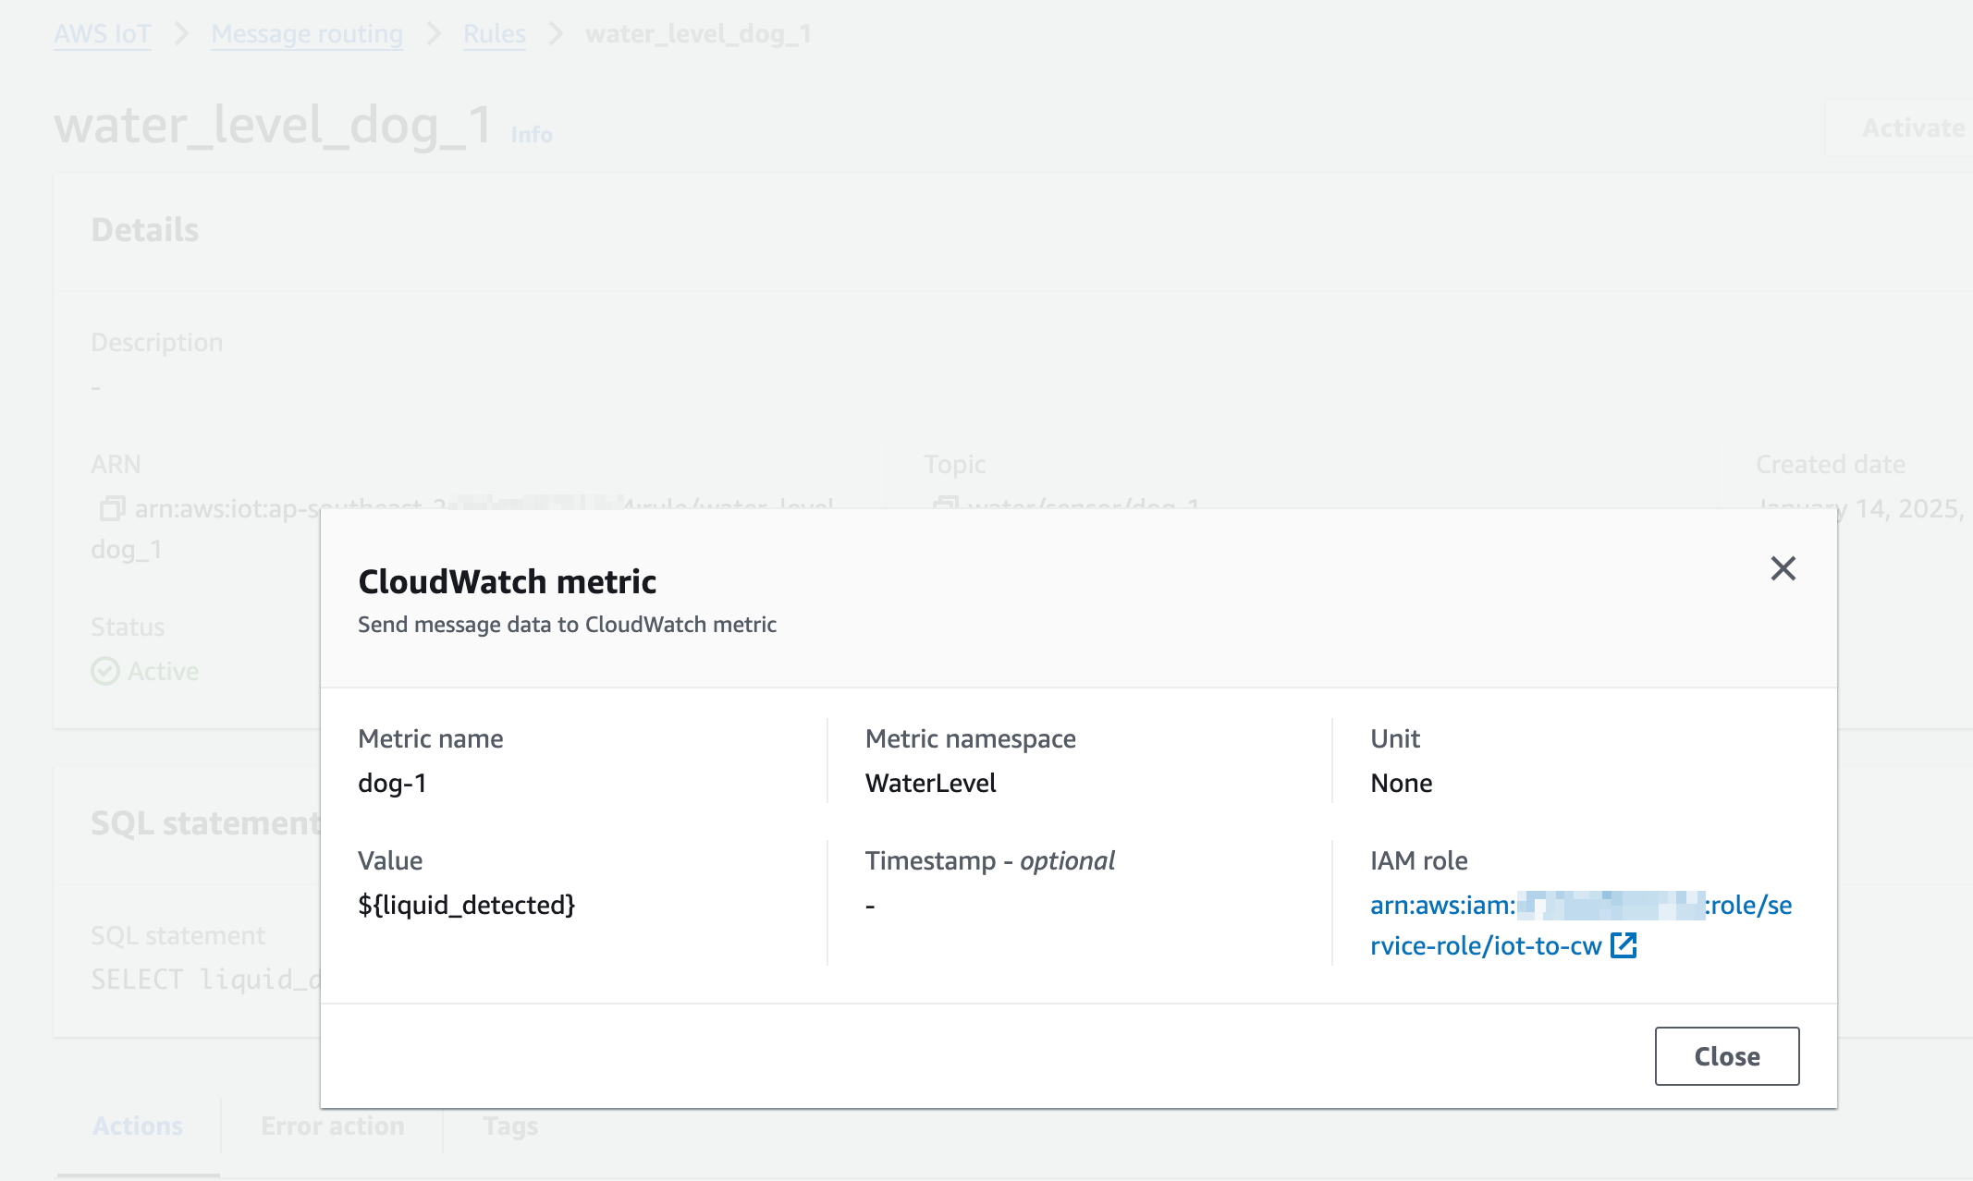Click breadcrumb chevron after AWS IoT
This screenshot has height=1181, width=1973.
(x=181, y=34)
